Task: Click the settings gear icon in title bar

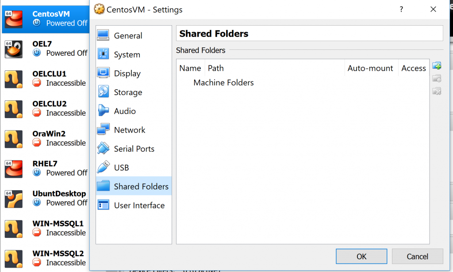Action: click(99, 9)
